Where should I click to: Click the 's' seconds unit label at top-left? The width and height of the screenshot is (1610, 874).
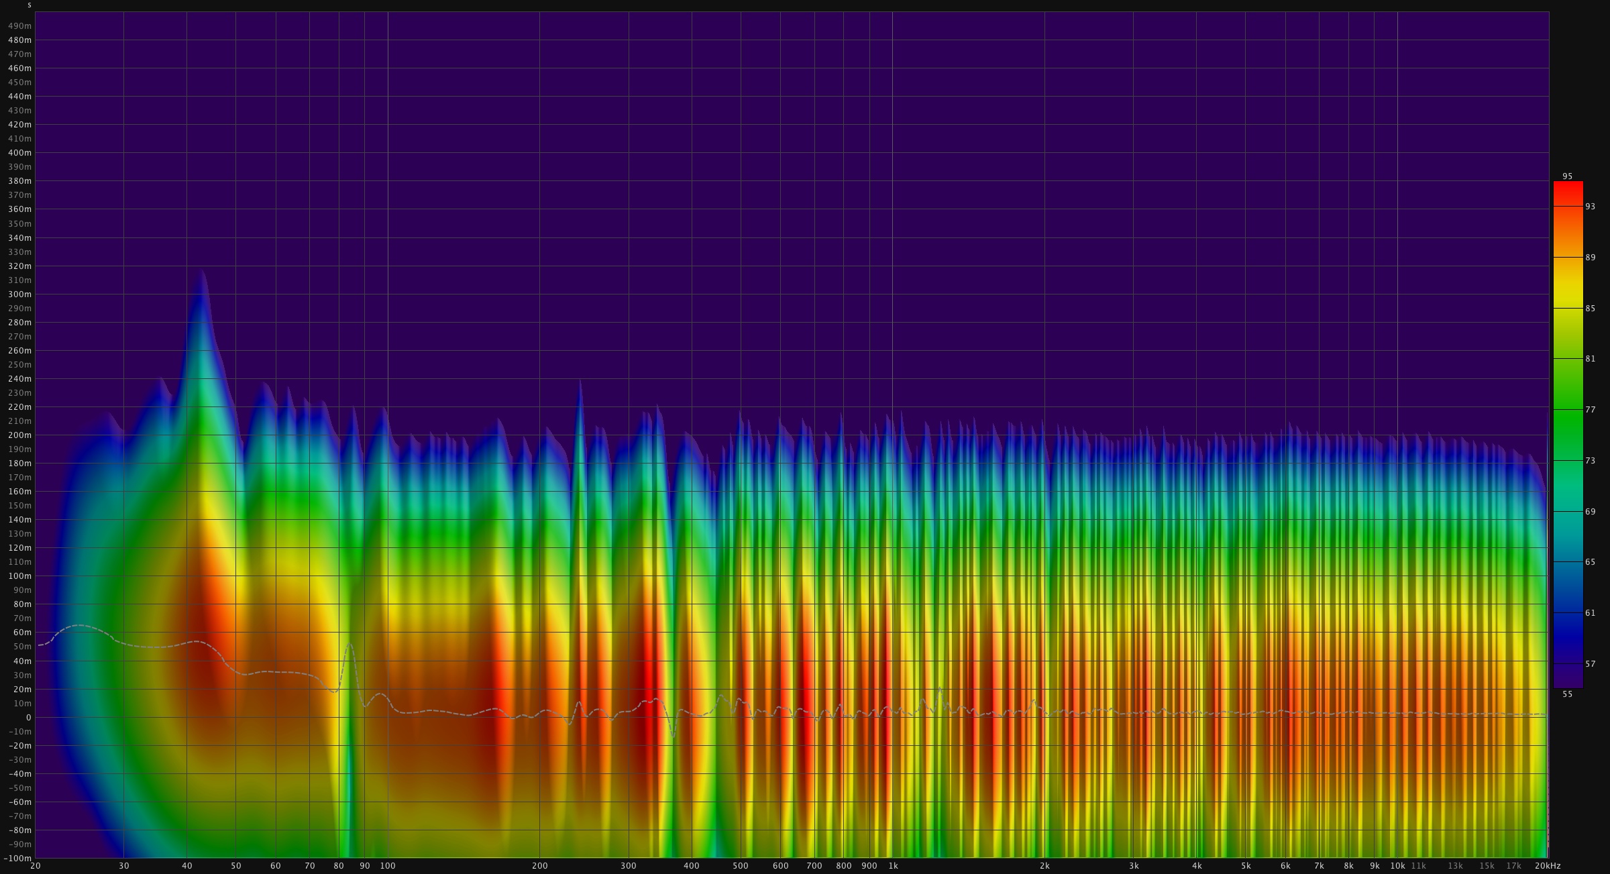tap(30, 5)
